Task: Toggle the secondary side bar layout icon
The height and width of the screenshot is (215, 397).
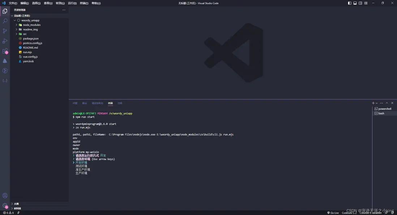Action: (360, 3)
